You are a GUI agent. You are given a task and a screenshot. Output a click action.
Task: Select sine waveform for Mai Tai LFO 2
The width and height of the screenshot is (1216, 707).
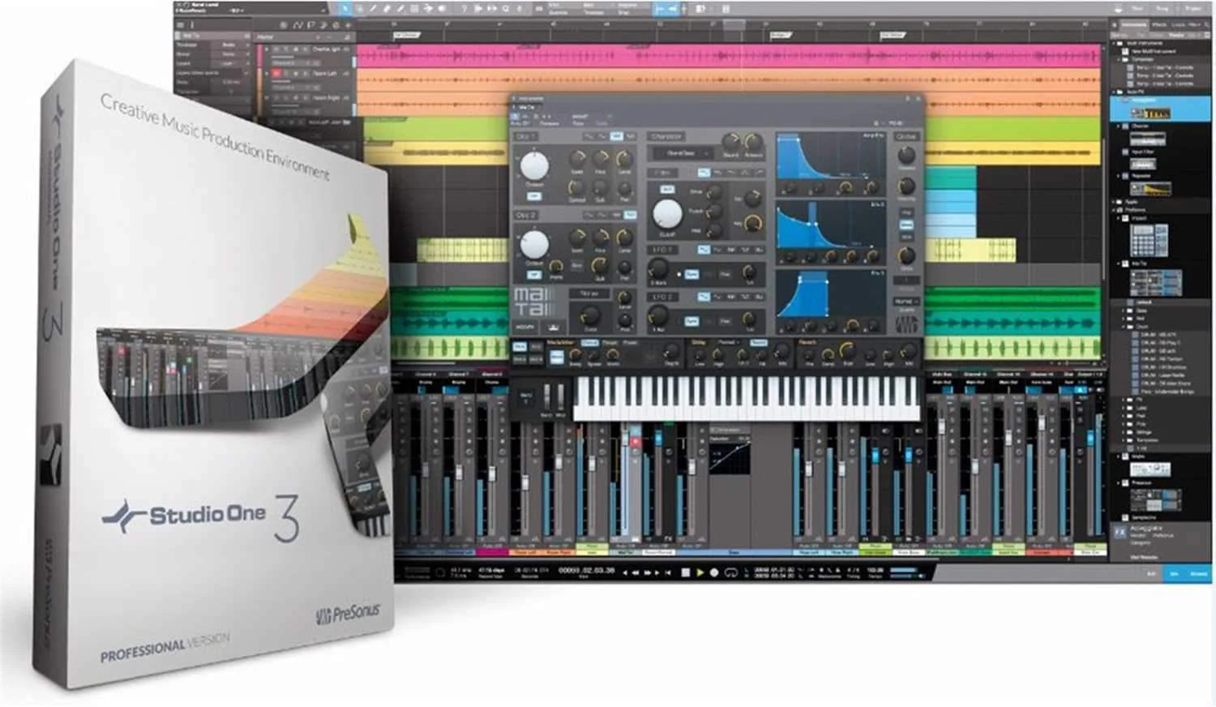click(704, 297)
